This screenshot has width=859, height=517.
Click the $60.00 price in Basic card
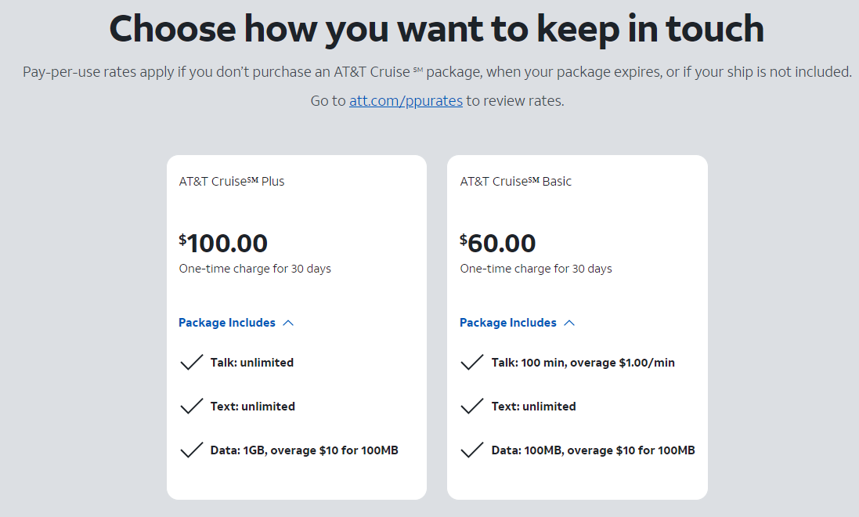point(498,244)
